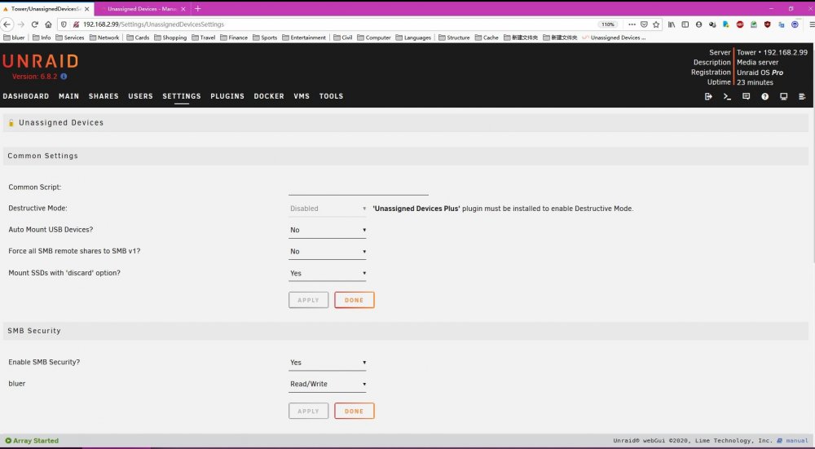Click Apply under SMB Security
Image resolution: width=815 pixels, height=449 pixels.
(x=308, y=411)
